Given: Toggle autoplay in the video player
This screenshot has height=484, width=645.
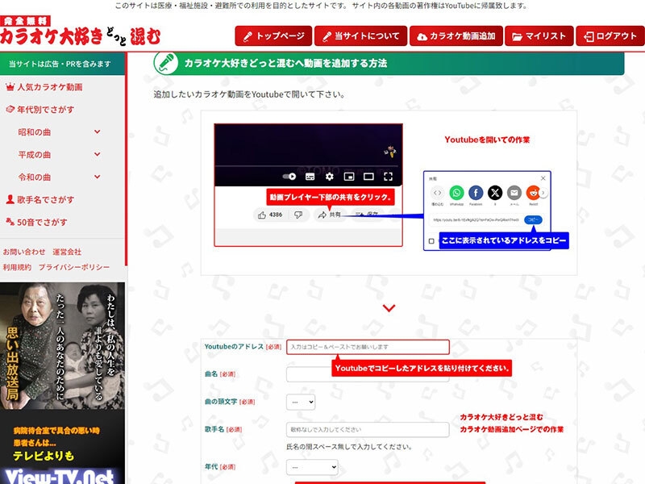Looking at the screenshot, I should (x=289, y=177).
